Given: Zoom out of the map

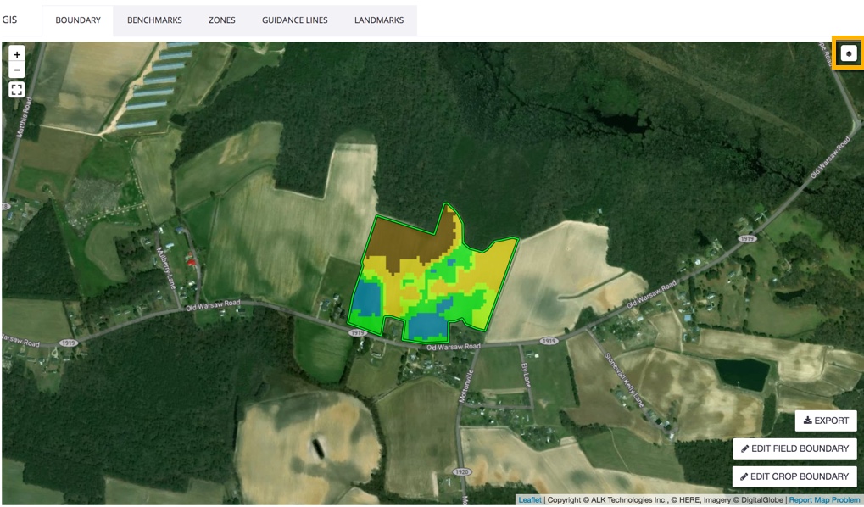Looking at the screenshot, I should [17, 70].
